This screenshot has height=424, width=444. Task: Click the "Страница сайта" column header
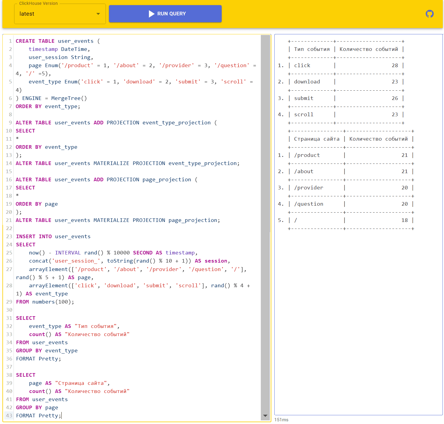point(316,139)
